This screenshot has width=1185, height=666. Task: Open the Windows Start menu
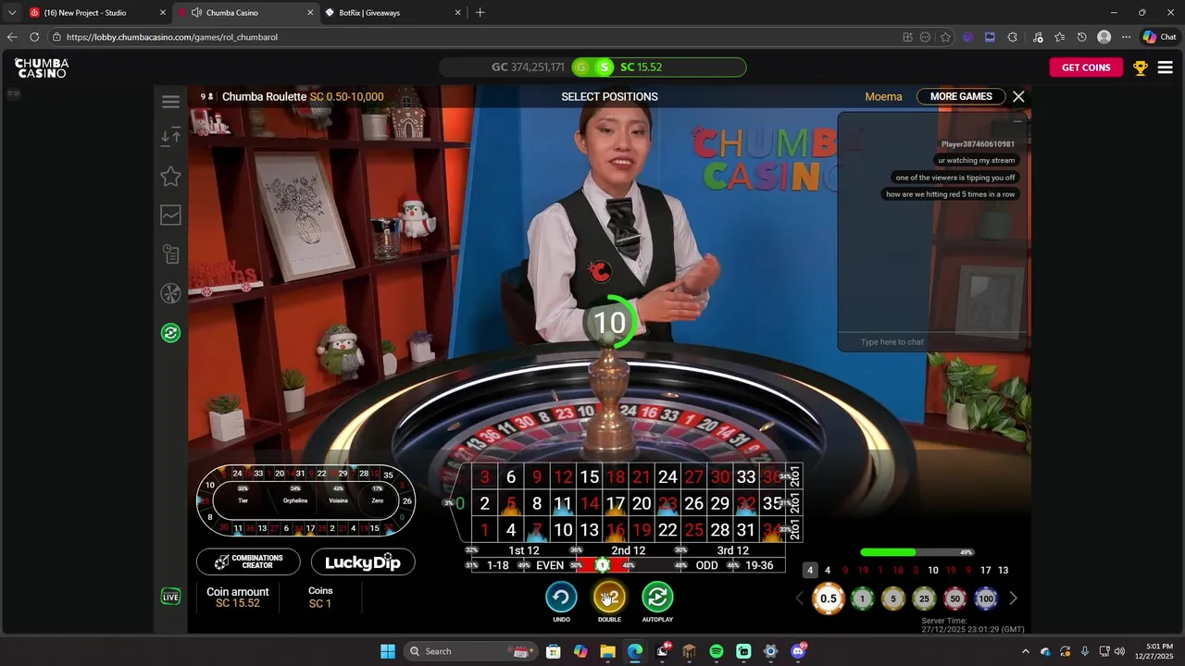(x=388, y=651)
